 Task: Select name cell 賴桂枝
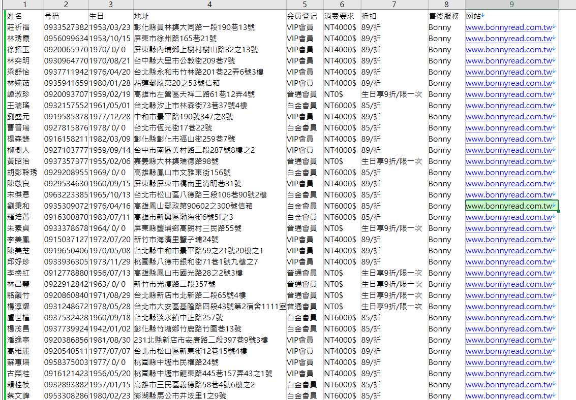24,385
